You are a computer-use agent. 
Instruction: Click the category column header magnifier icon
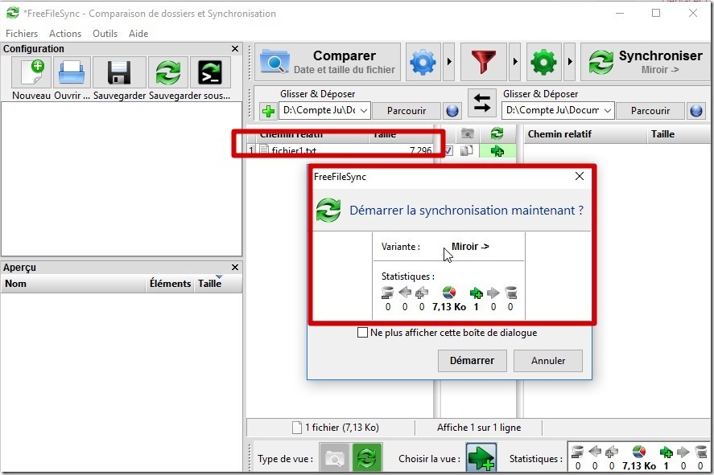pos(467,133)
